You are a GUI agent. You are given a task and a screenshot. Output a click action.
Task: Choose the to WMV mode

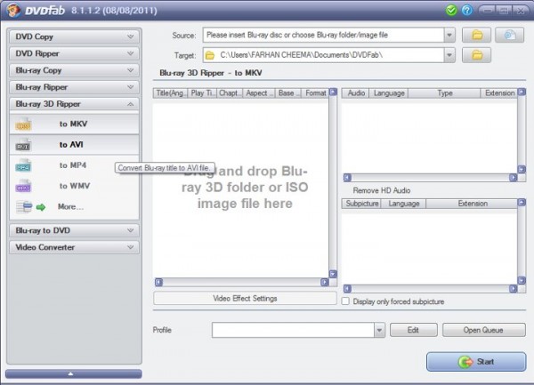pos(74,186)
